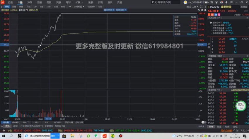Select the MACD indicator tab
The image size is (249, 139).
click(x=26, y=122)
